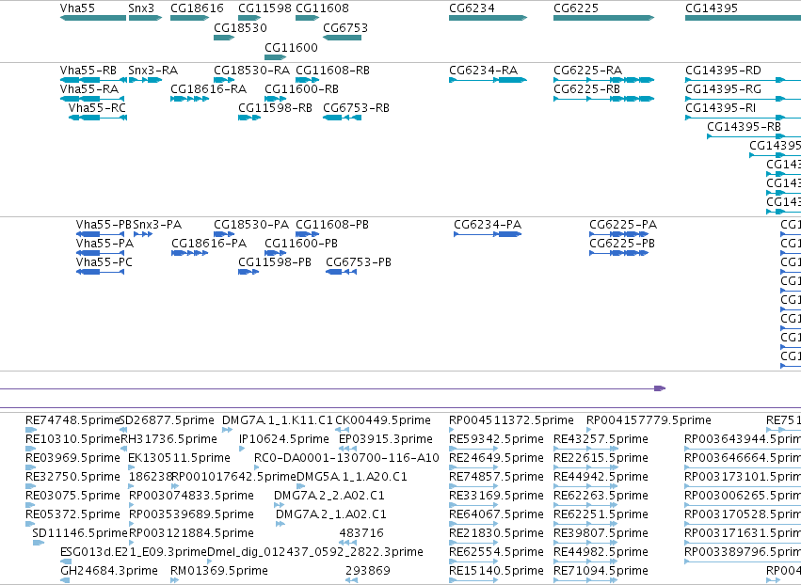Click the RM01369.5prime EST label

[219, 571]
